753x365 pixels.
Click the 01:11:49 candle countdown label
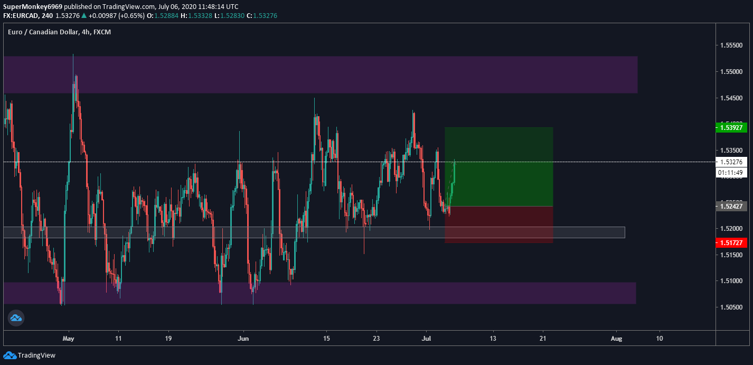pos(731,172)
